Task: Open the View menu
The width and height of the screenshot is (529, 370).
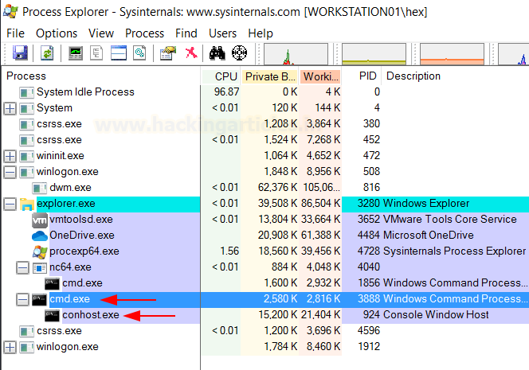Action: click(x=101, y=33)
